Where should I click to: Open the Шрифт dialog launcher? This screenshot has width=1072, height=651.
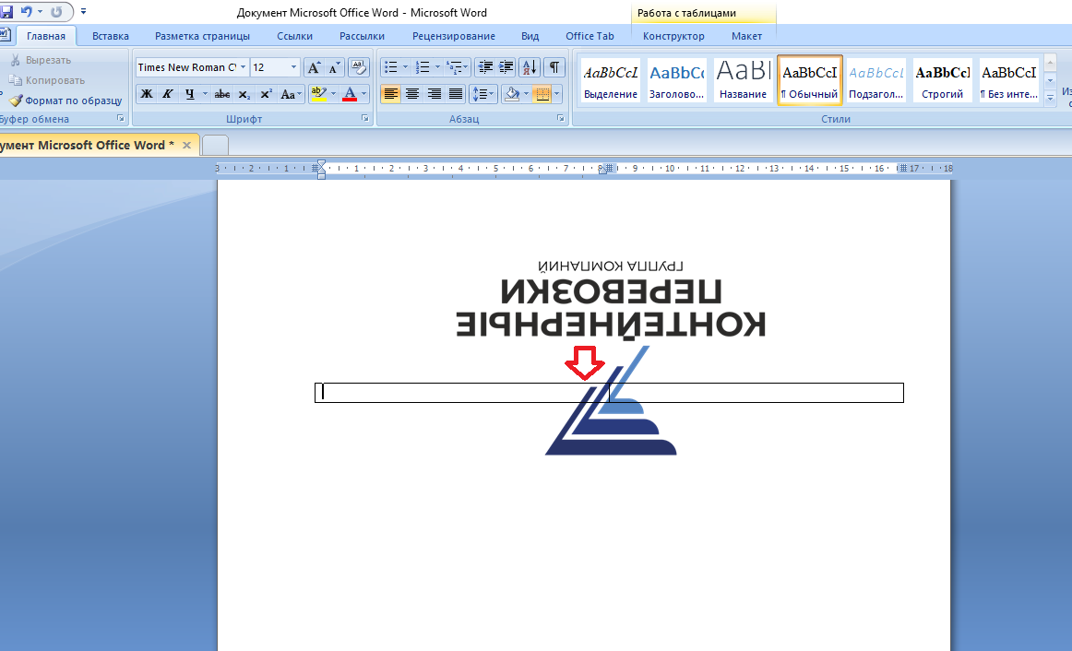click(x=365, y=118)
